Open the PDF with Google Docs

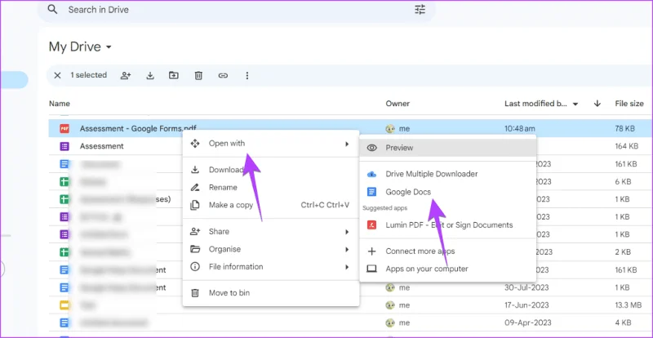click(x=408, y=192)
